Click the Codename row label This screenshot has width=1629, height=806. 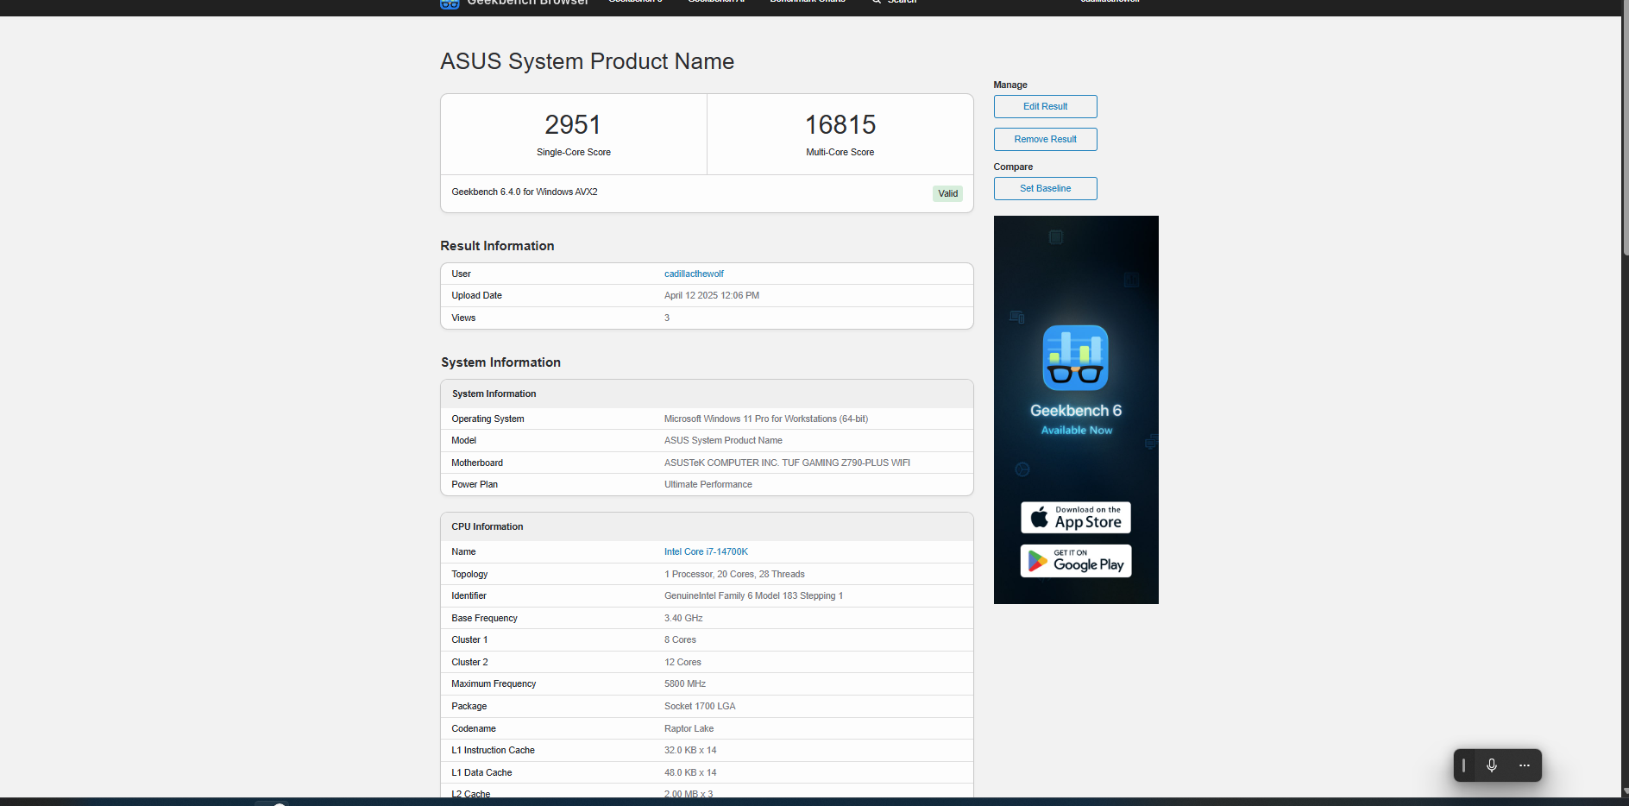474,728
